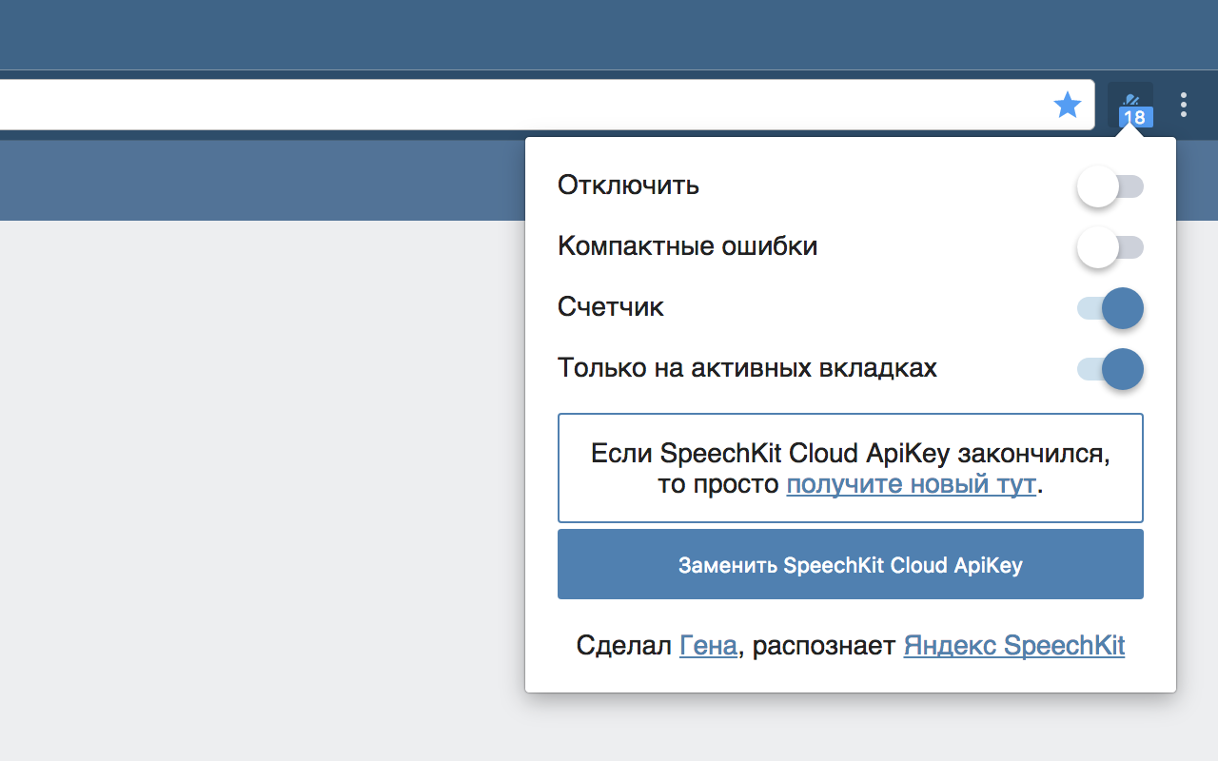The height and width of the screenshot is (761, 1218).
Task: Click the Отключить label text
Action: coord(629,185)
